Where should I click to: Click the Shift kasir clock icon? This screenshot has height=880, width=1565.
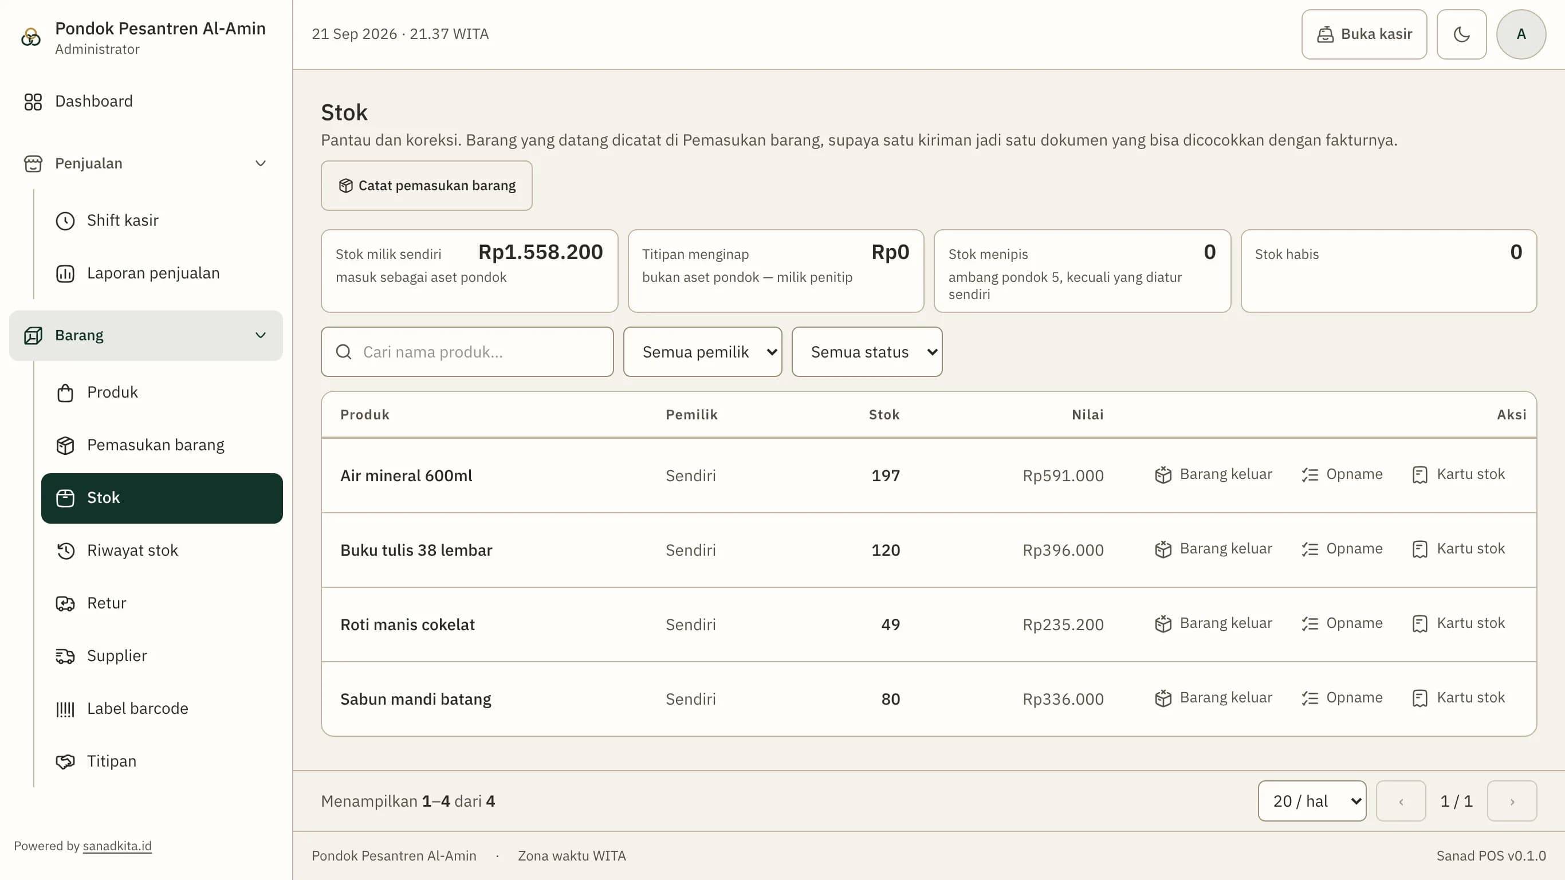65,221
